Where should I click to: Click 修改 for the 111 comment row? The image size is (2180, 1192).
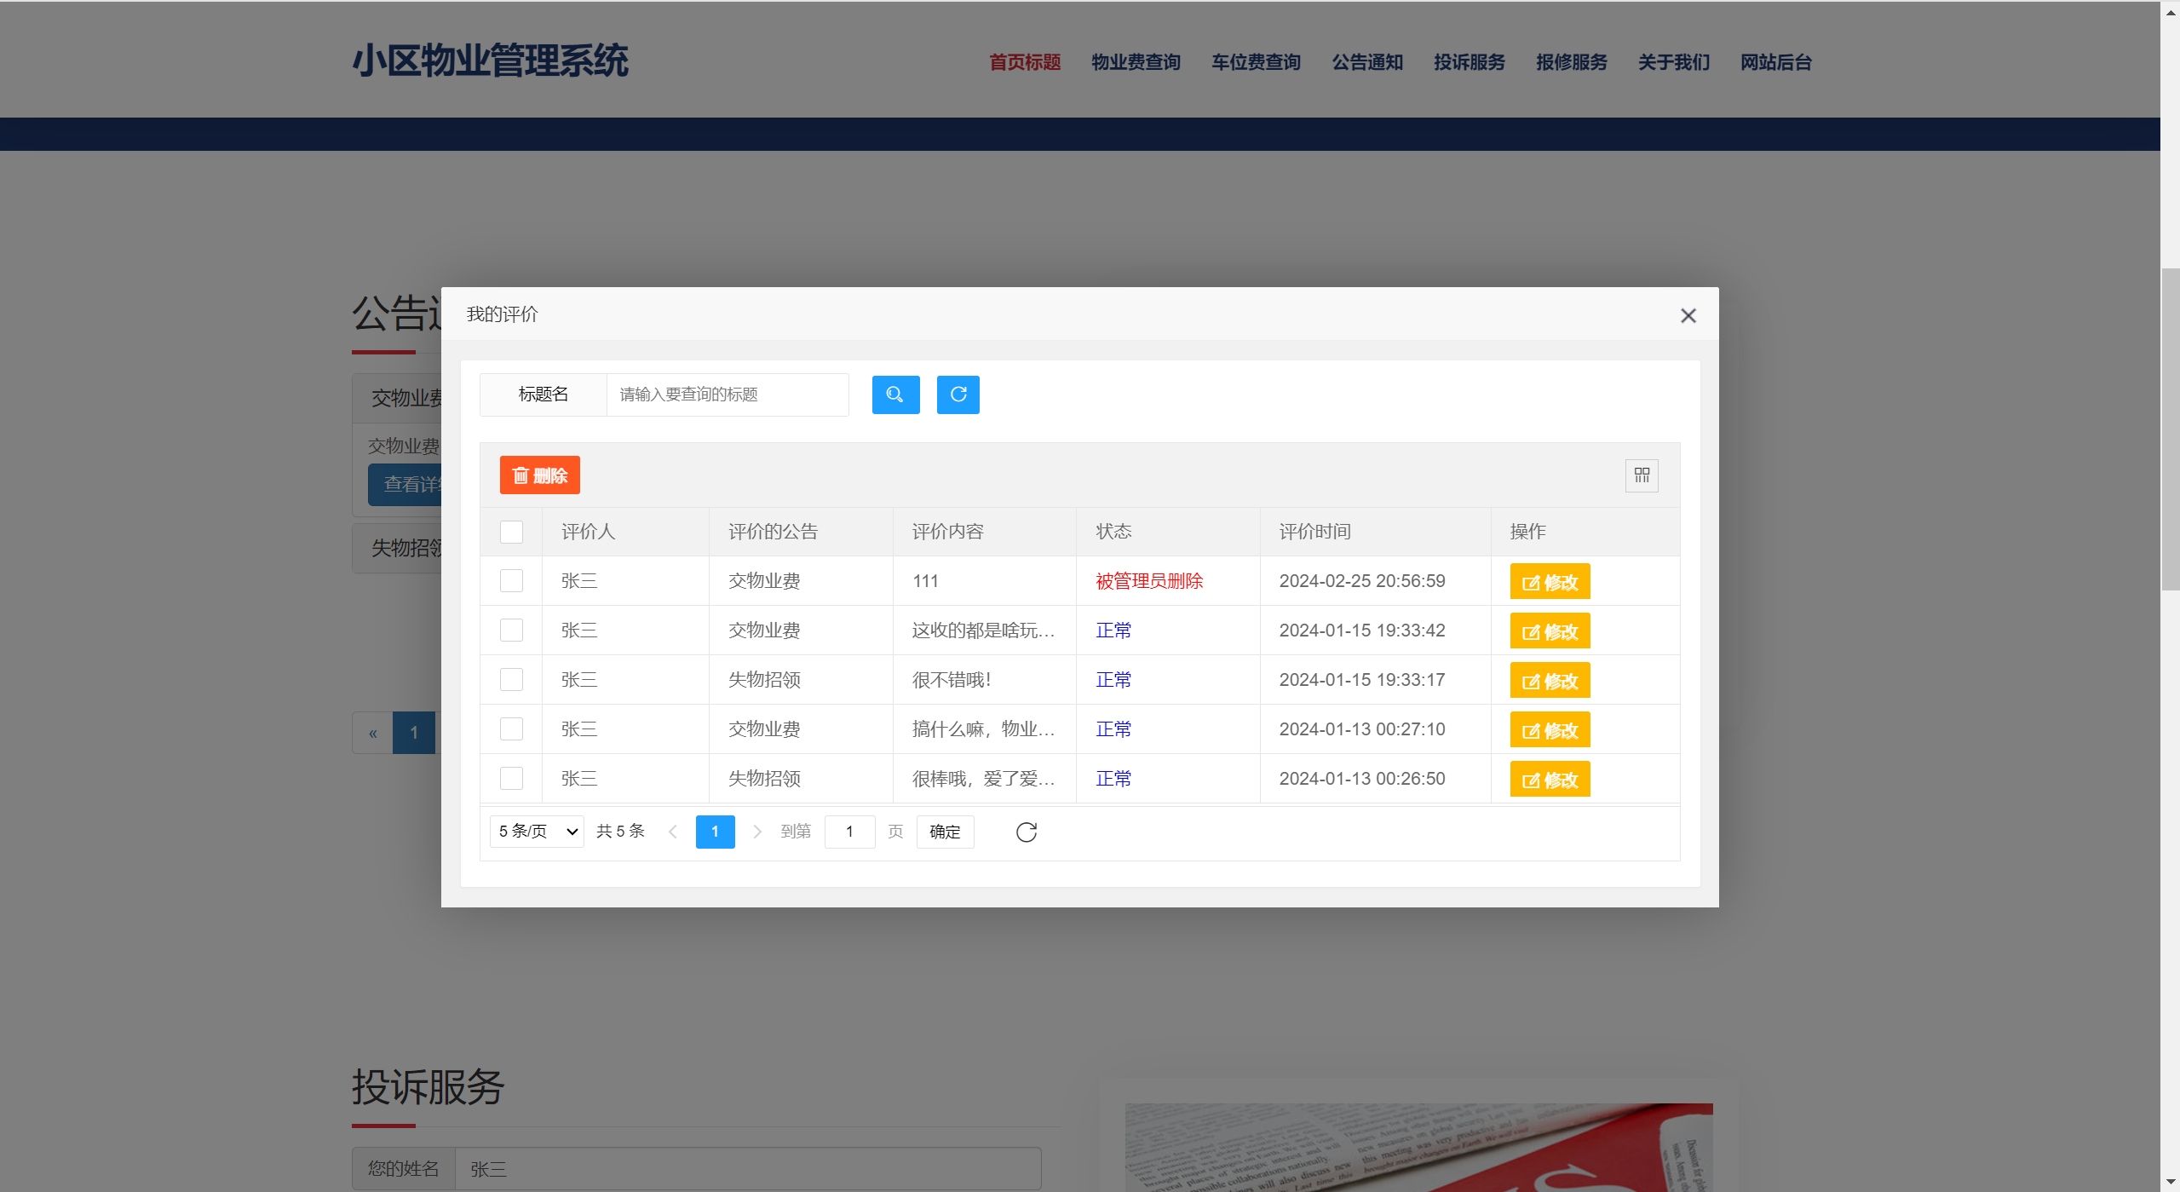(x=1549, y=582)
